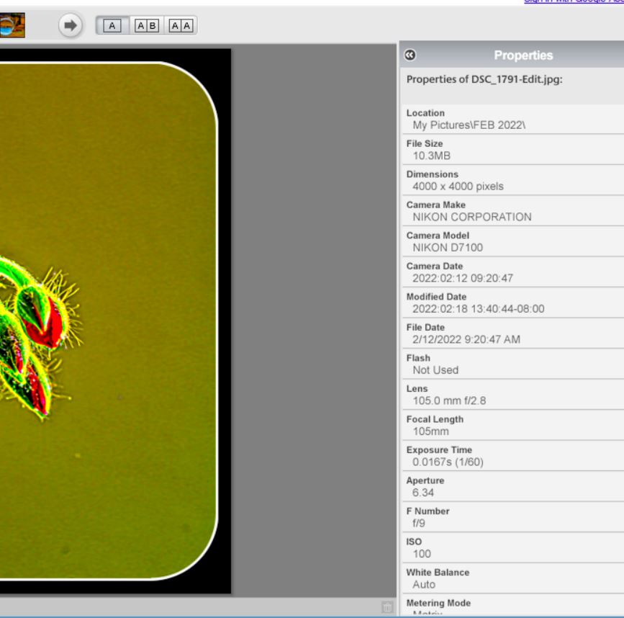
Task: Collapse the Properties panel with double-arrow icon
Action: tap(410, 55)
